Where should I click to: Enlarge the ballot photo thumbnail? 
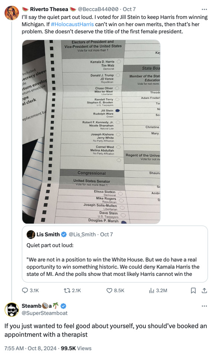click(x=91, y=132)
